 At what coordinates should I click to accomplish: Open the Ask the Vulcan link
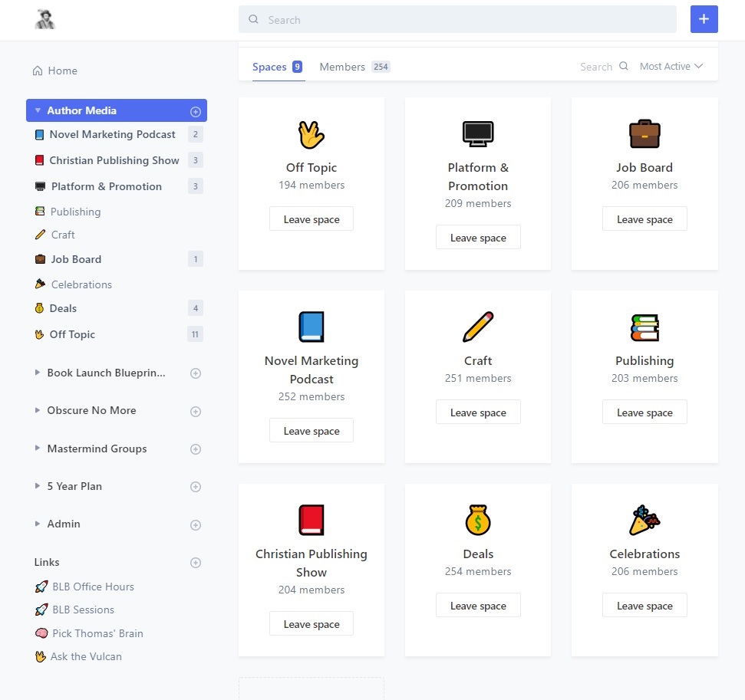pyautogui.click(x=86, y=656)
